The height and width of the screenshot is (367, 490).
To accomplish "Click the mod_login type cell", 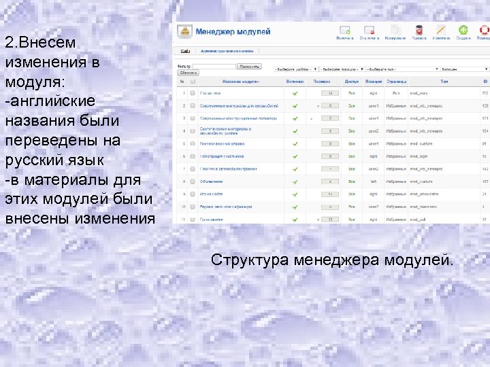I will [419, 156].
